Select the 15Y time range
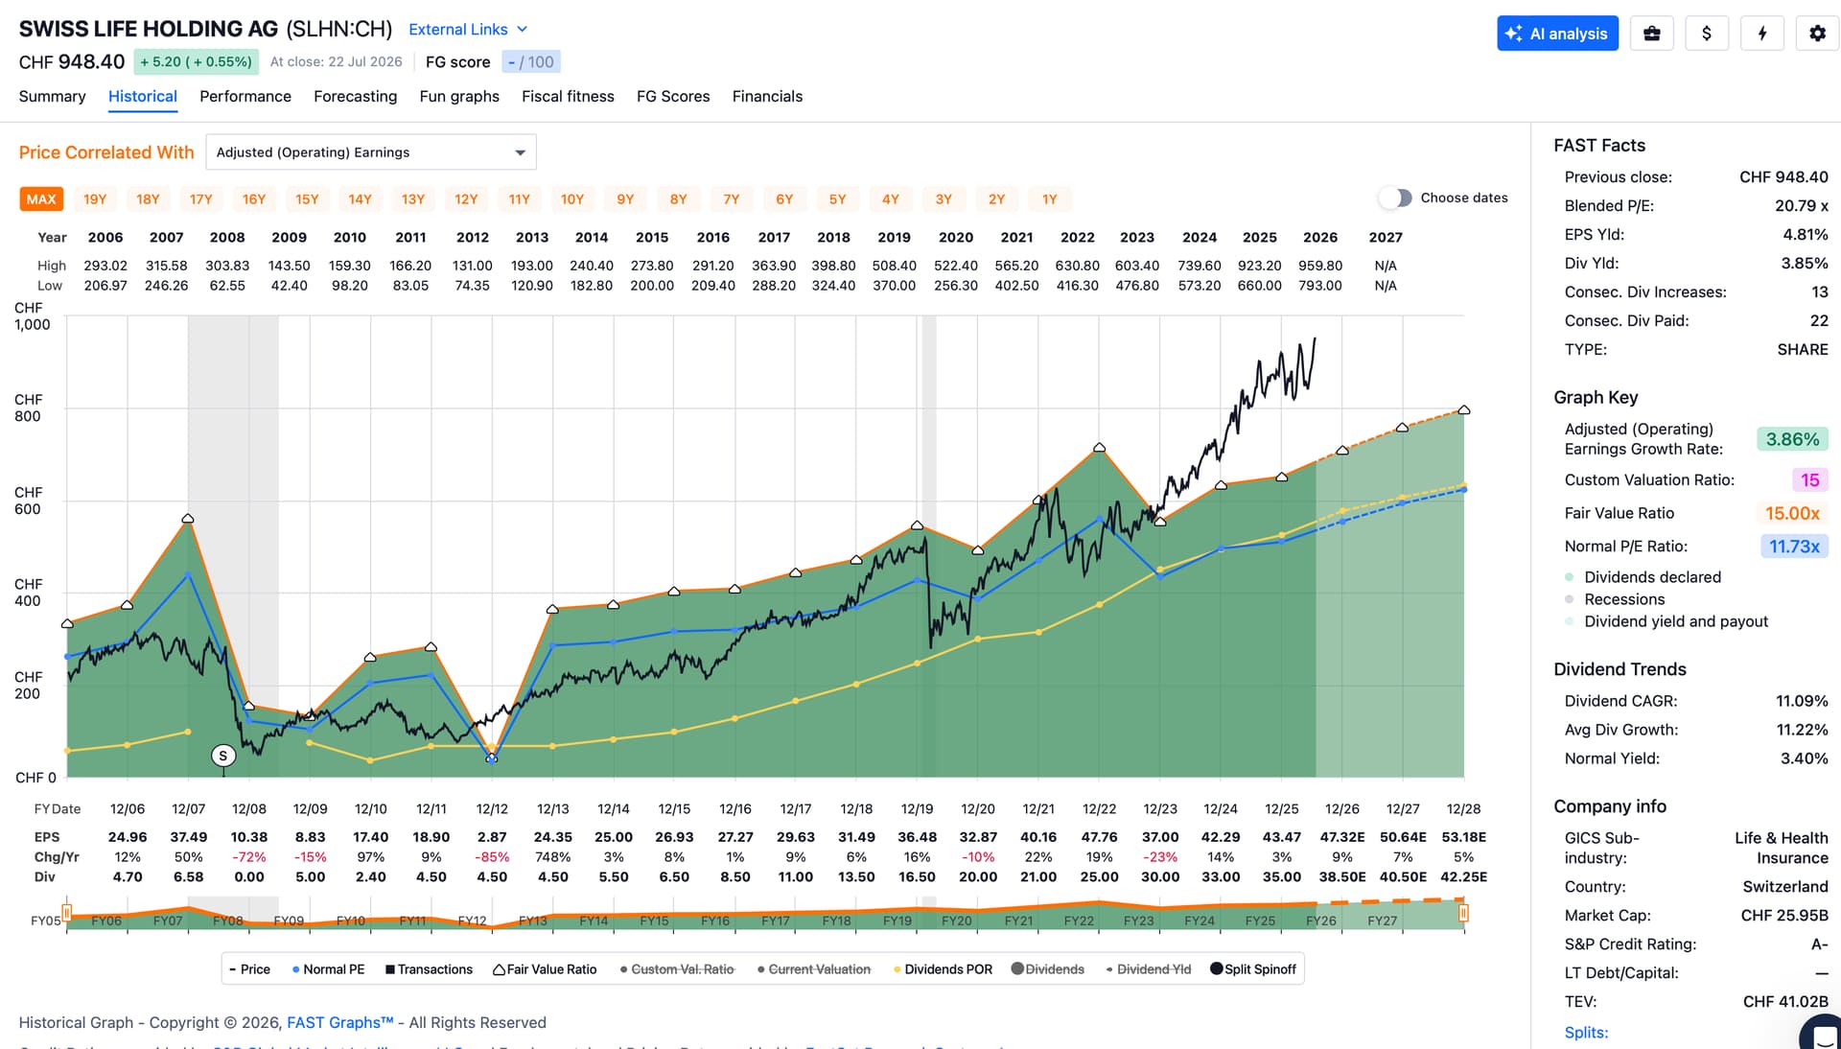1841x1049 pixels. (307, 199)
